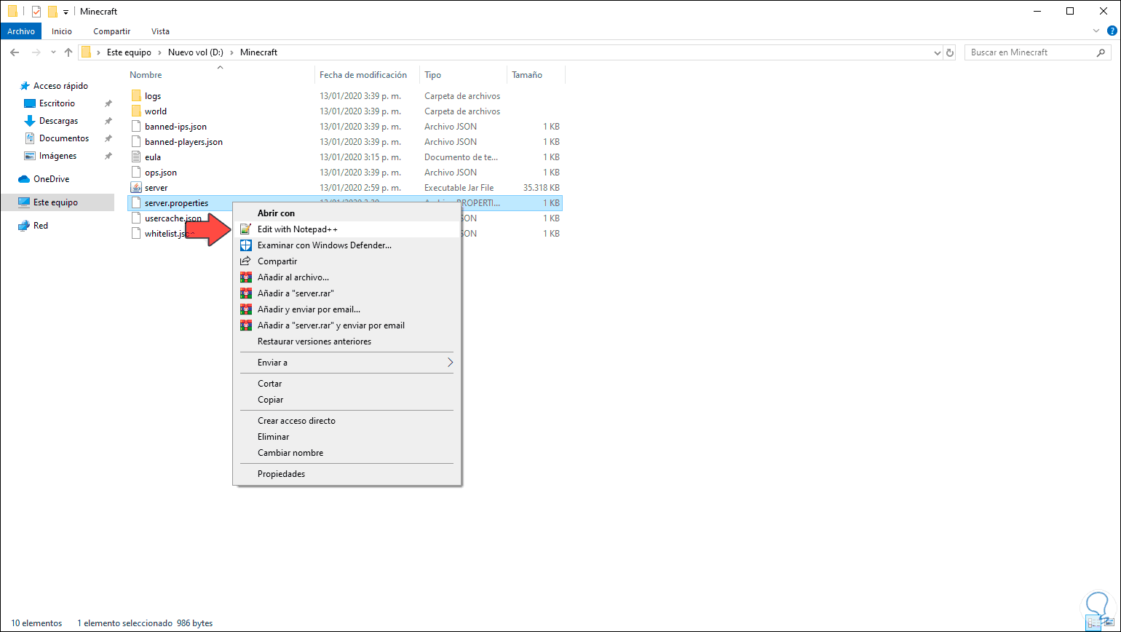The height and width of the screenshot is (632, 1121).
Task: Select the server.properties file name
Action: coord(177,203)
